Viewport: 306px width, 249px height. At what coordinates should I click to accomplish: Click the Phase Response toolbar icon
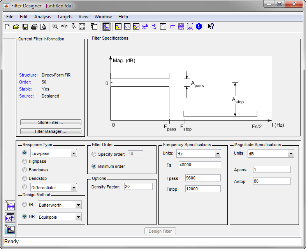127,26
